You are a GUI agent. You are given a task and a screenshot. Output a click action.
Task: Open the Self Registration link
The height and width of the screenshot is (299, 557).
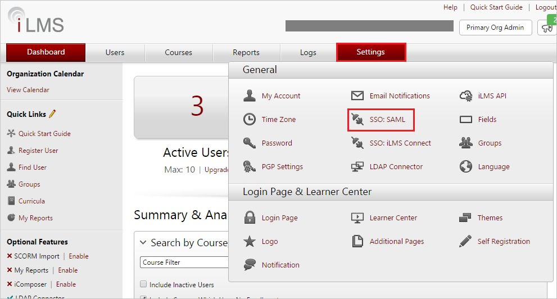coord(504,241)
